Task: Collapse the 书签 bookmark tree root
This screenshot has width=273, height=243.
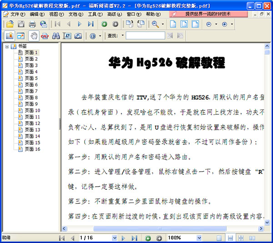Action: tap(7, 46)
